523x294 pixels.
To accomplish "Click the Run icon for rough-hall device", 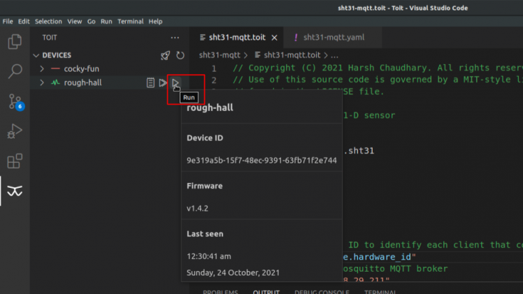I will [175, 82].
